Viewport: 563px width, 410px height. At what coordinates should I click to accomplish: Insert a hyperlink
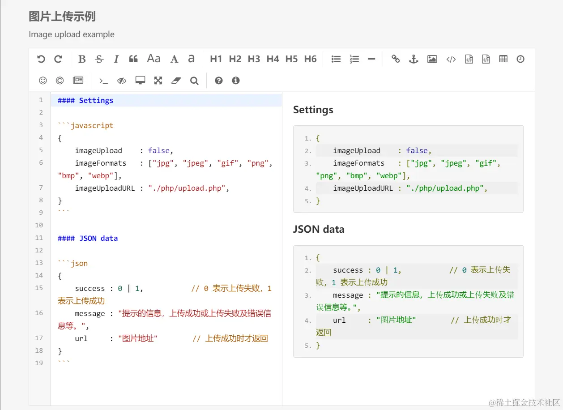tap(396, 59)
